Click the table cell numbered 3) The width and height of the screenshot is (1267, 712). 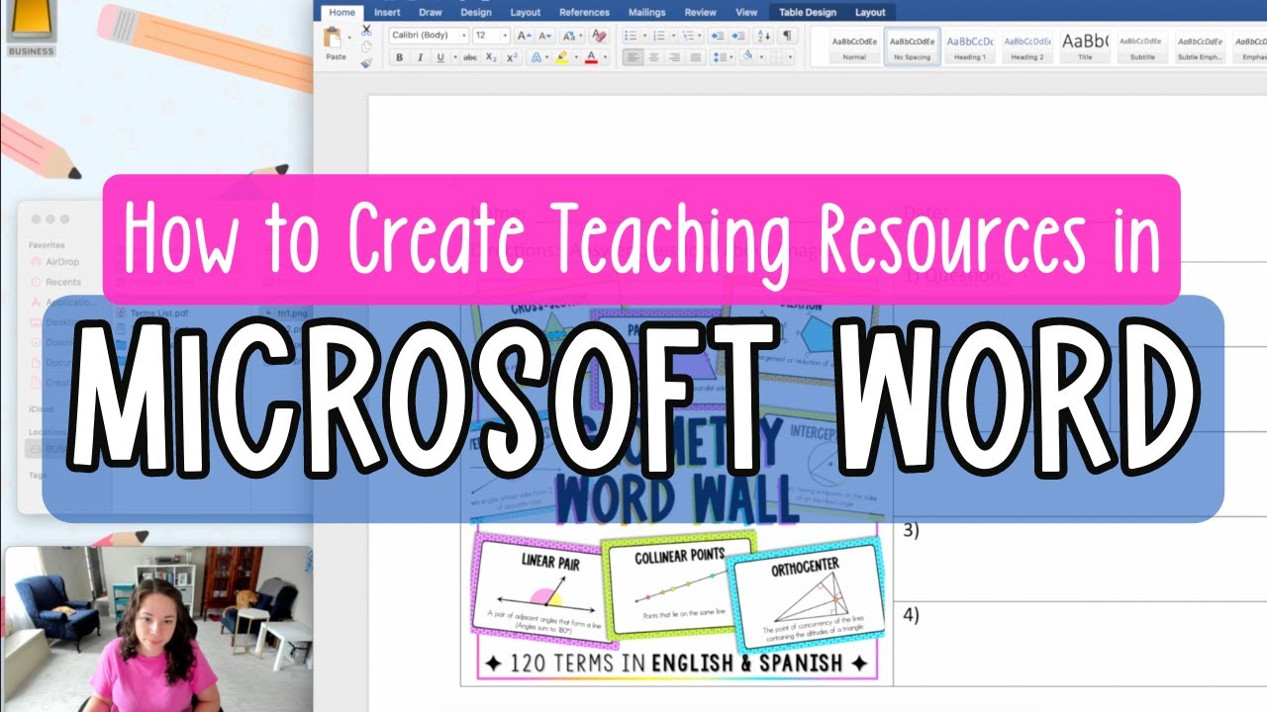(1080, 559)
